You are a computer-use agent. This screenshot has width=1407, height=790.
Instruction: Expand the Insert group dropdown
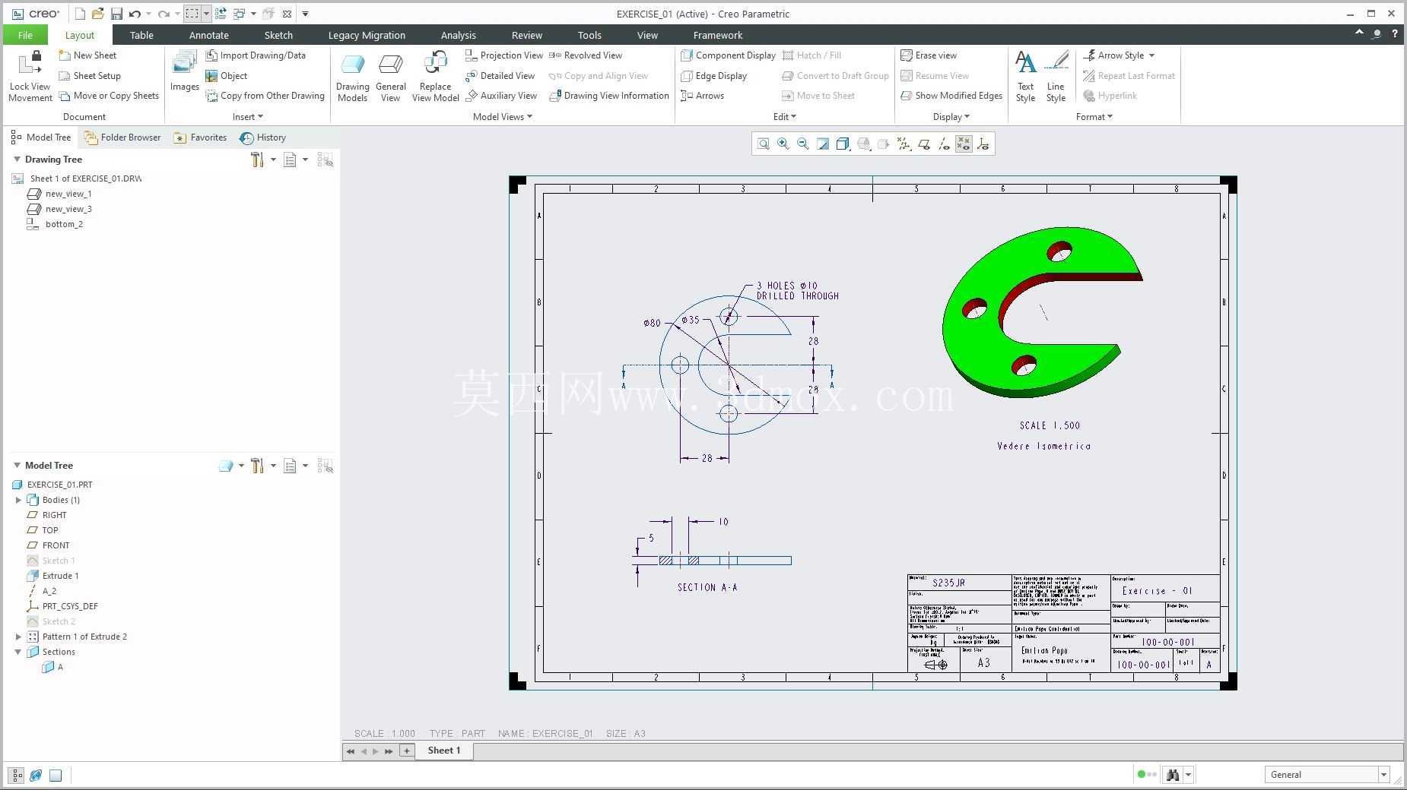click(248, 117)
